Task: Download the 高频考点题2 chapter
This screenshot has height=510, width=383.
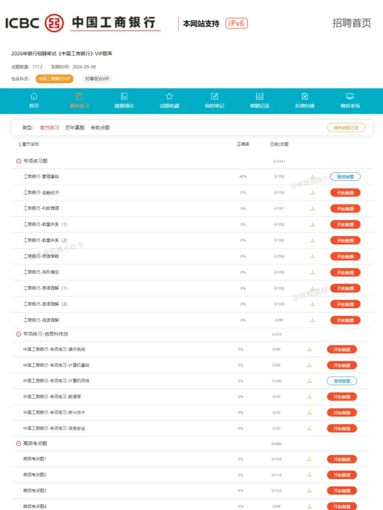Action: pos(309,475)
